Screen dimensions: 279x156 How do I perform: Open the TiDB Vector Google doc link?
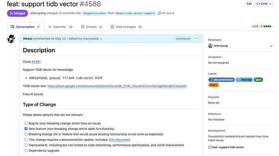coord(117,86)
